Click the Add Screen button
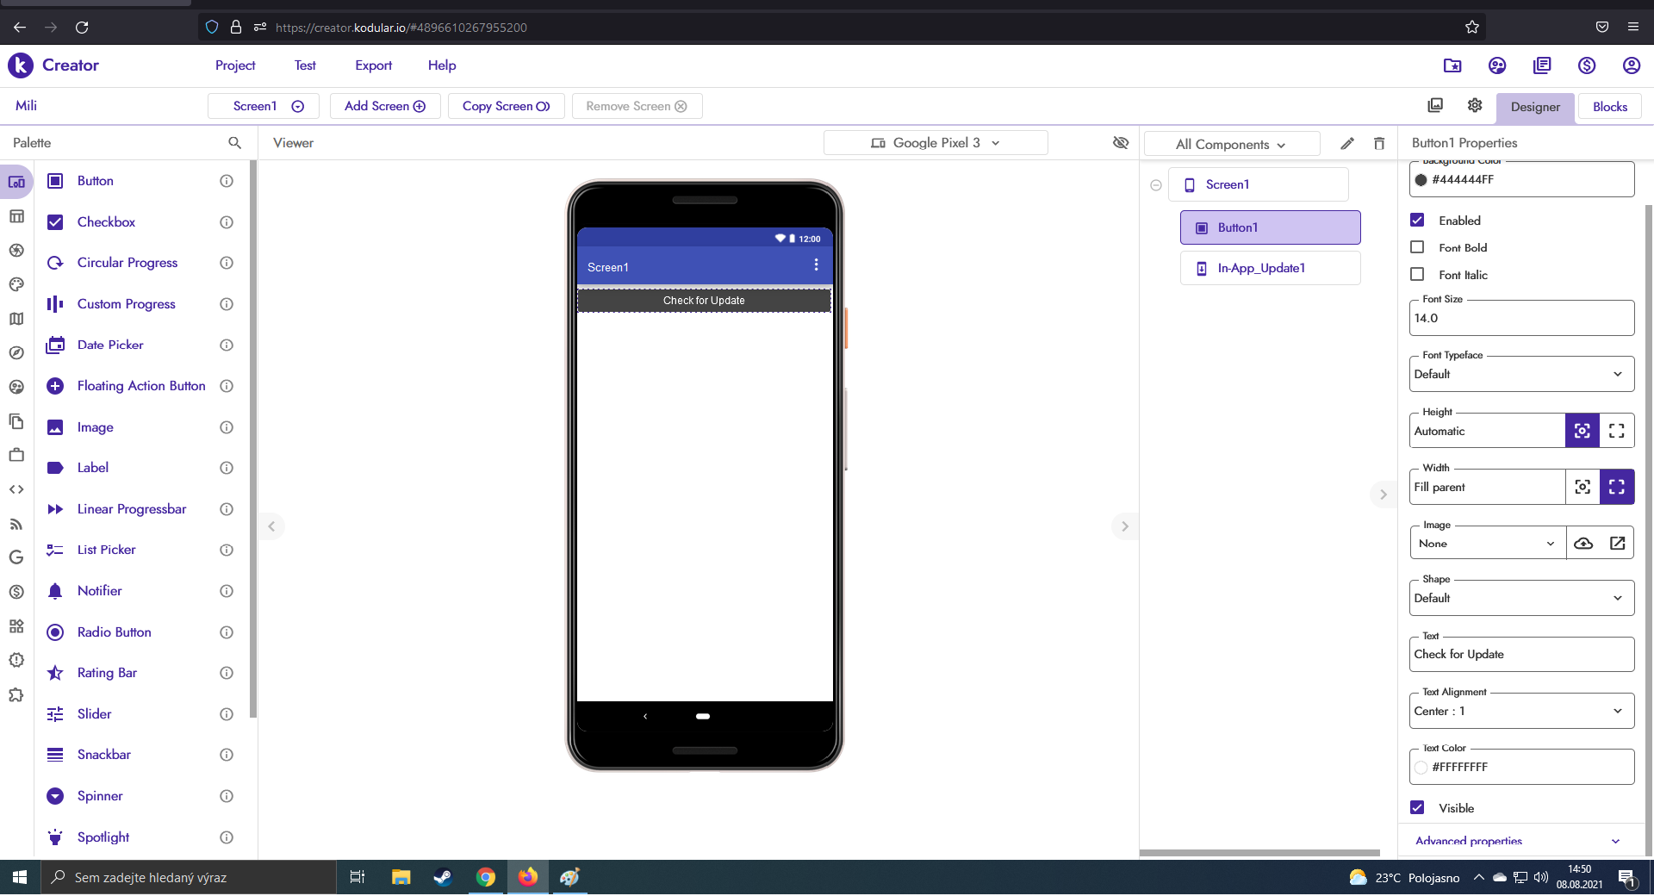Screen dimensions: 1654x896 click(385, 106)
